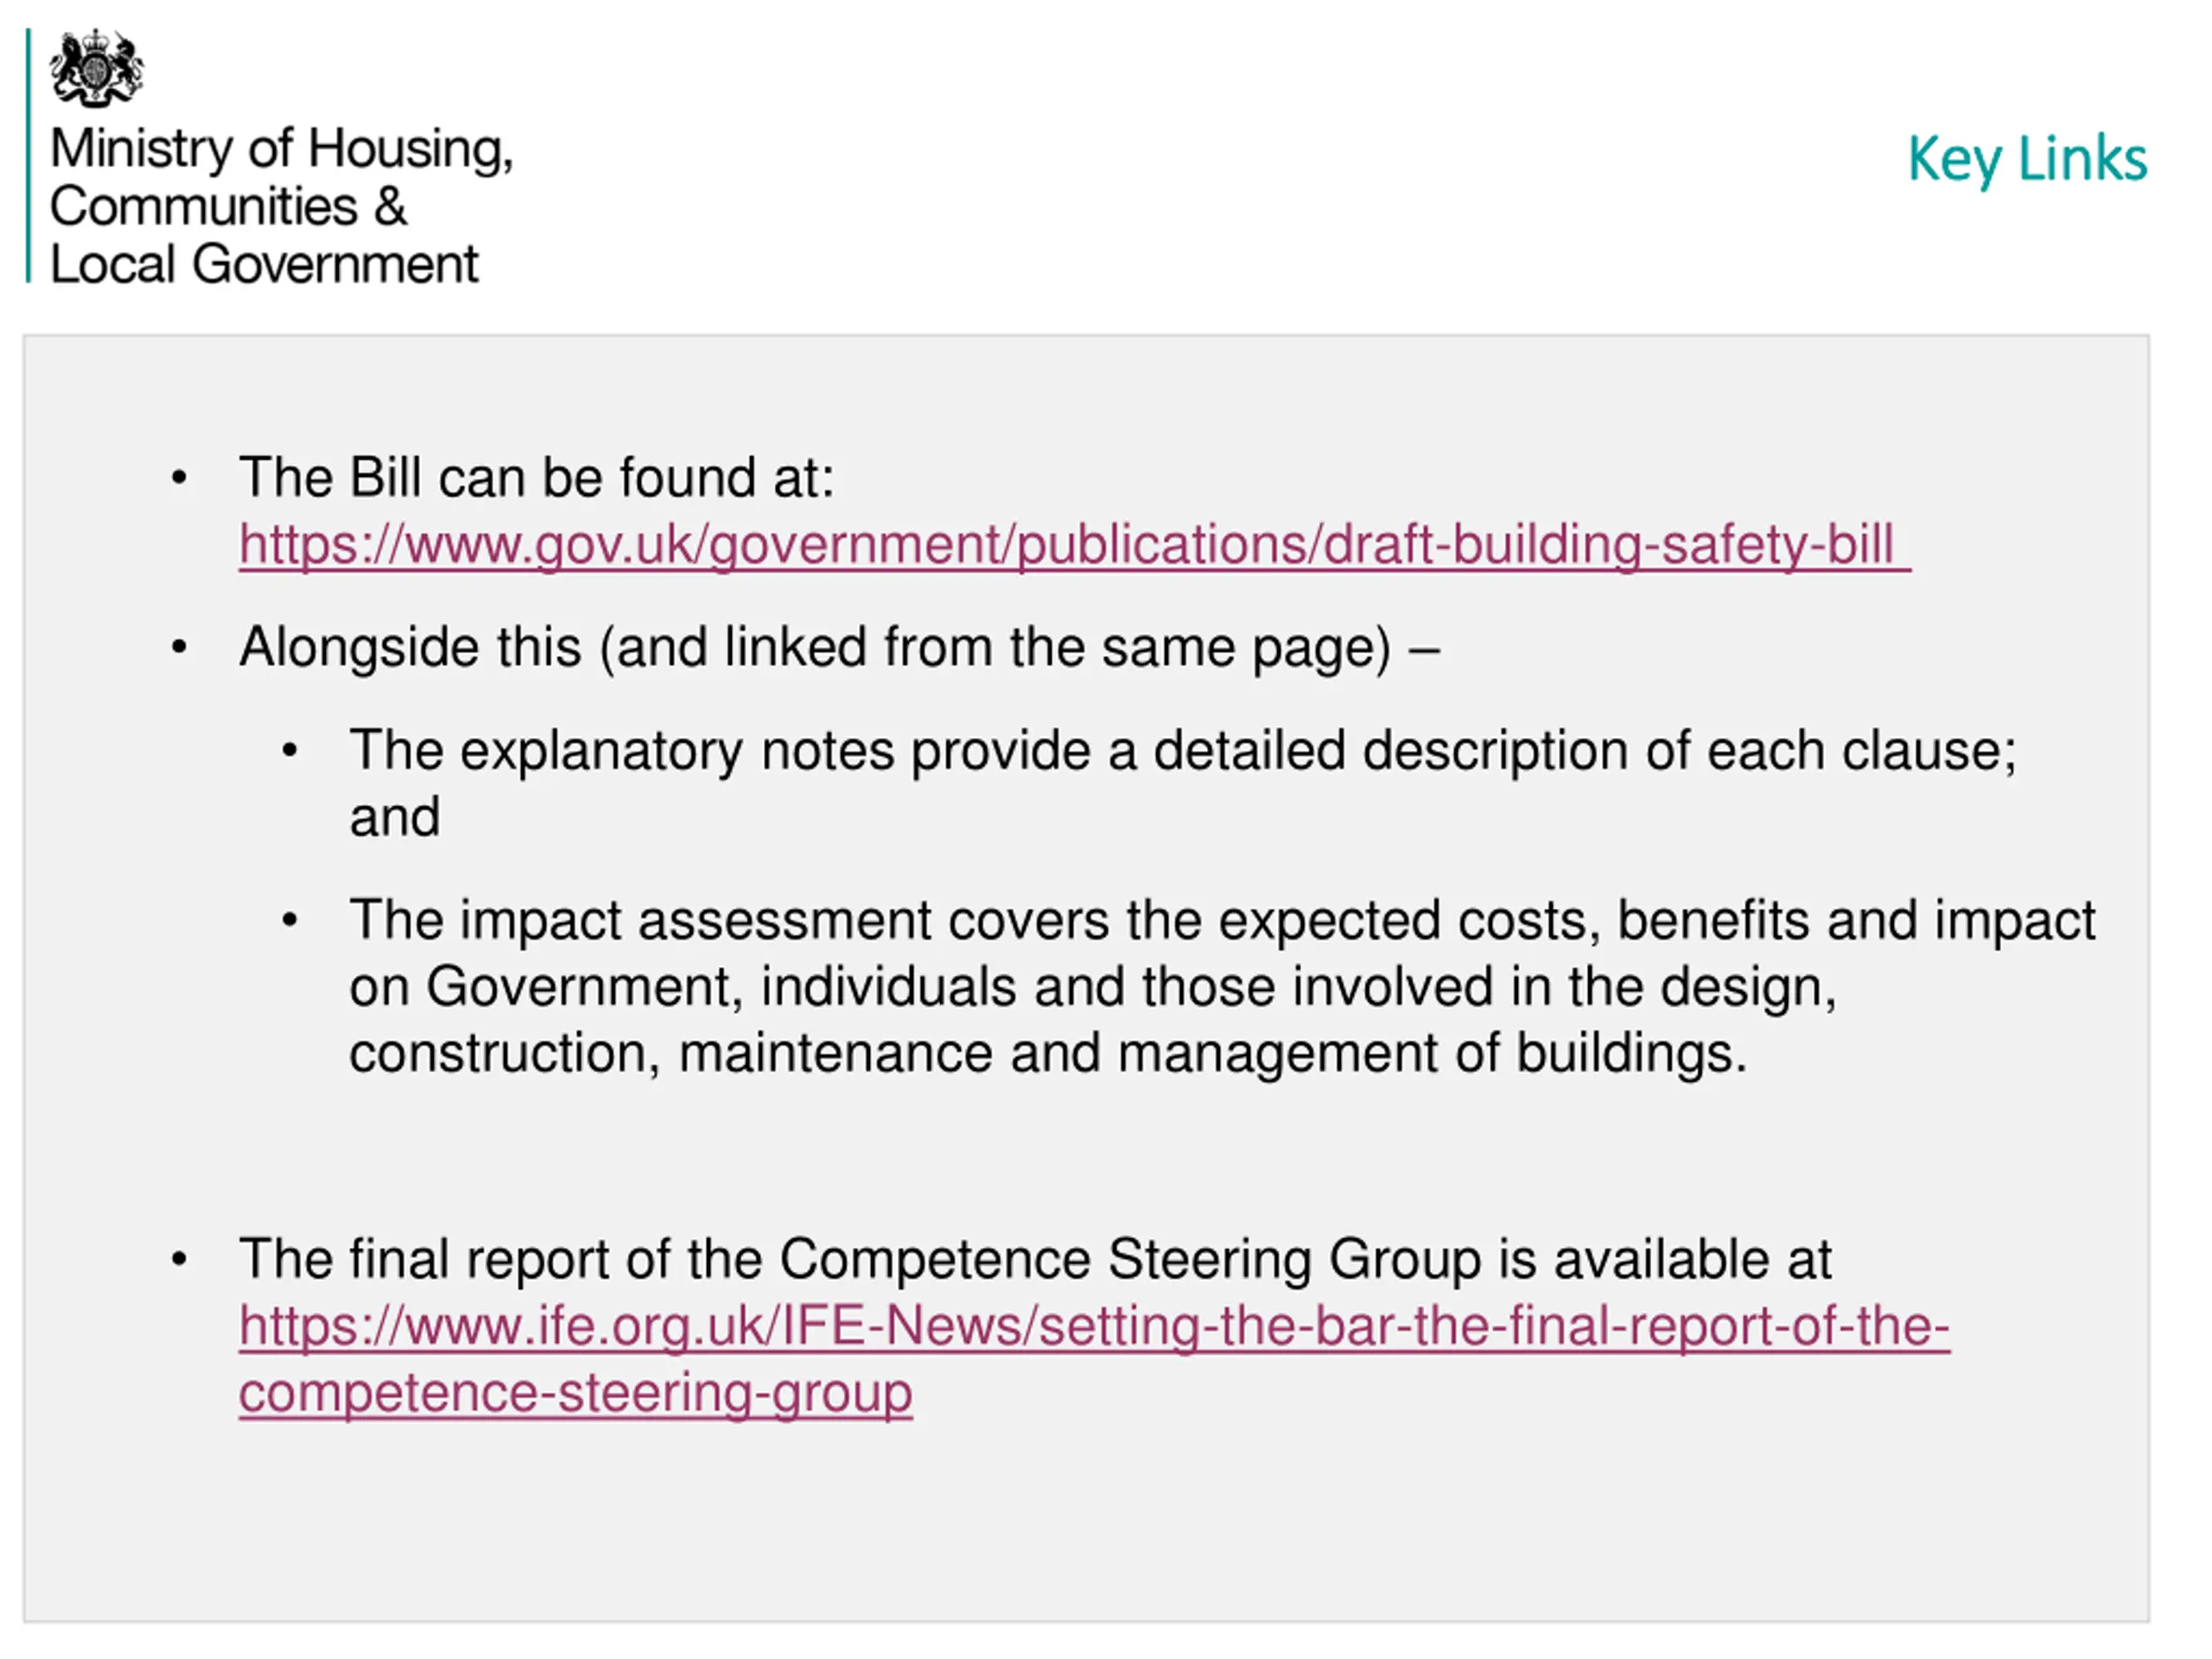Select the 'Alongside this' bullet text
This screenshot has width=2212, height=1659.
[839, 648]
